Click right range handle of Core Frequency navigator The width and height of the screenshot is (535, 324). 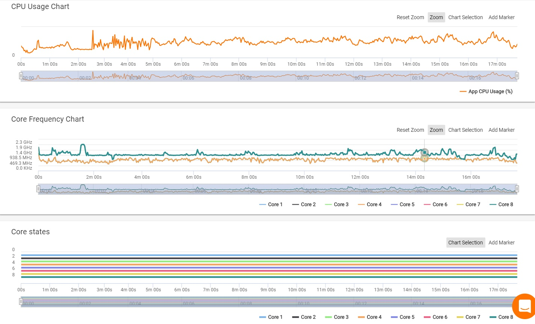click(x=517, y=189)
